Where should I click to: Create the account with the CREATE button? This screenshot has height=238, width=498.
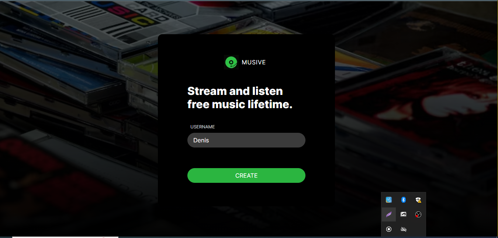[x=246, y=175]
